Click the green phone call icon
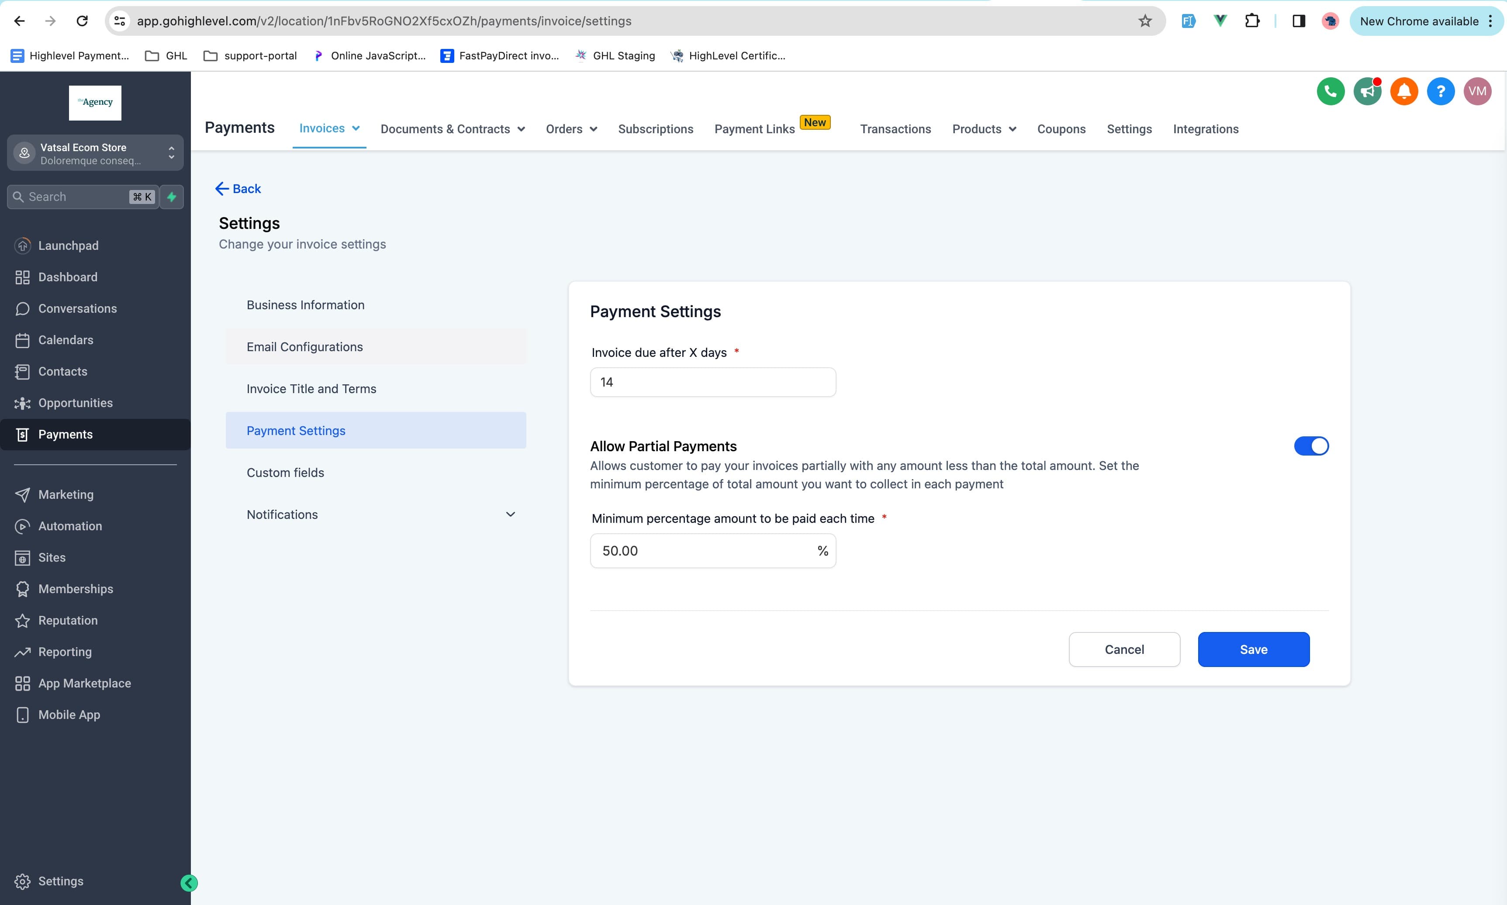Image resolution: width=1507 pixels, height=905 pixels. (1330, 91)
